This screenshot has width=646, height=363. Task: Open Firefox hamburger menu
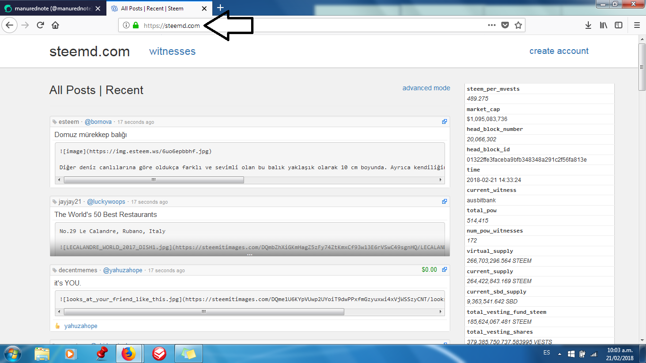coord(637,26)
